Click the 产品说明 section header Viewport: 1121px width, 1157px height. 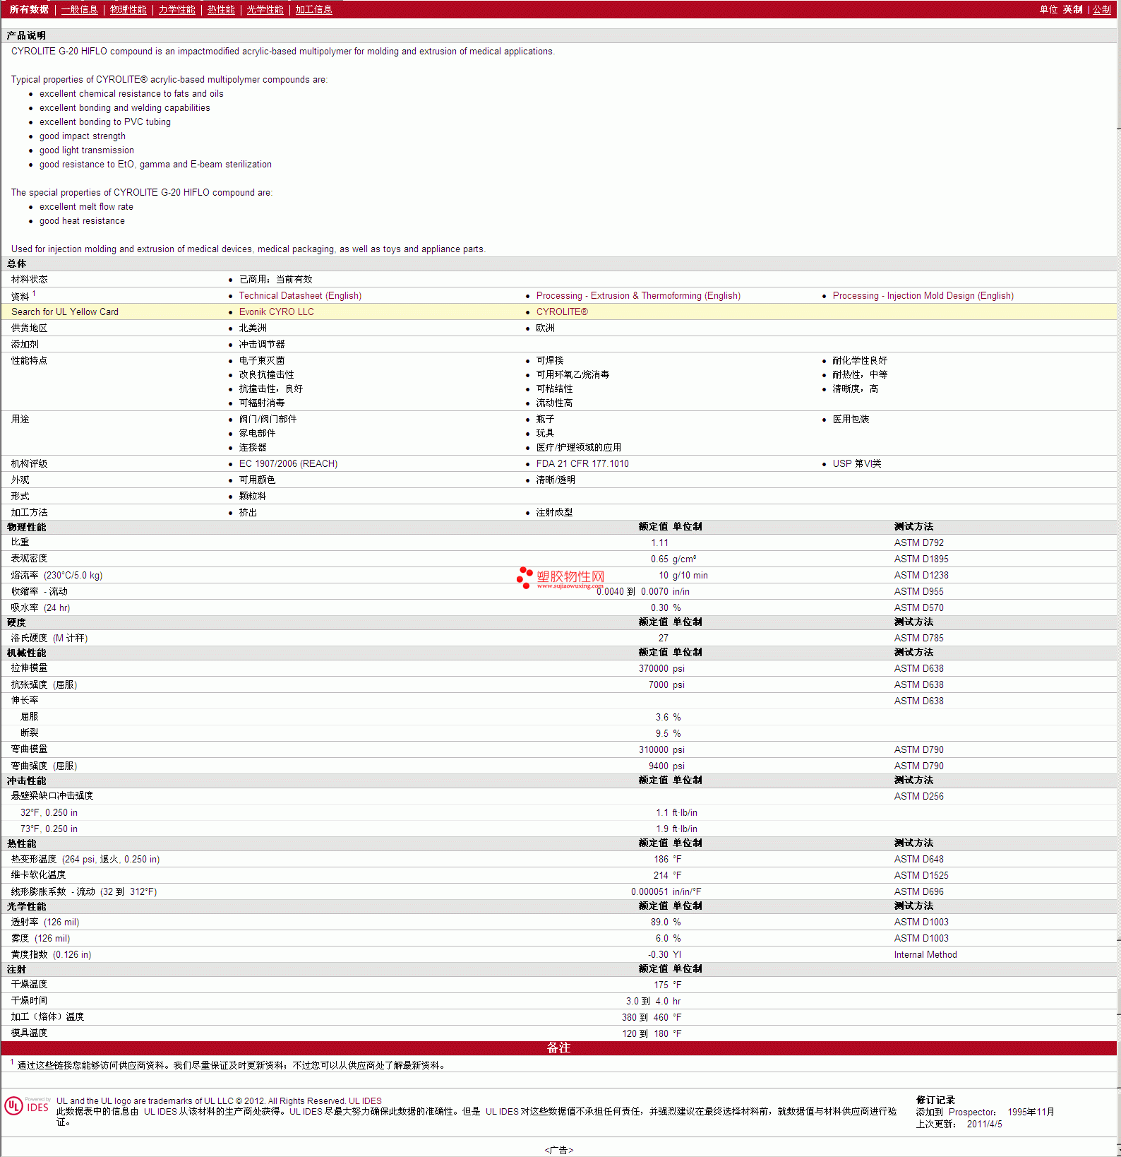pyautogui.click(x=26, y=35)
